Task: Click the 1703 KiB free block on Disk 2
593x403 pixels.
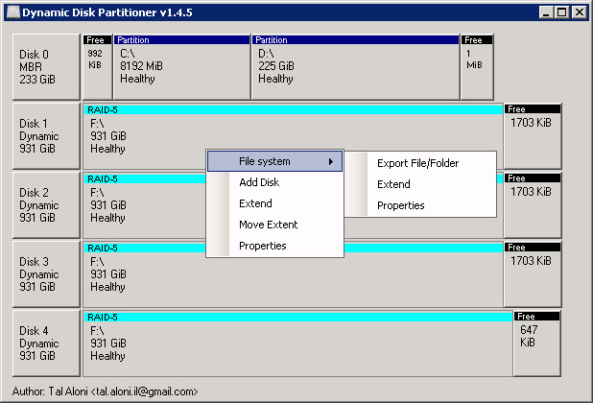Action: click(x=533, y=205)
